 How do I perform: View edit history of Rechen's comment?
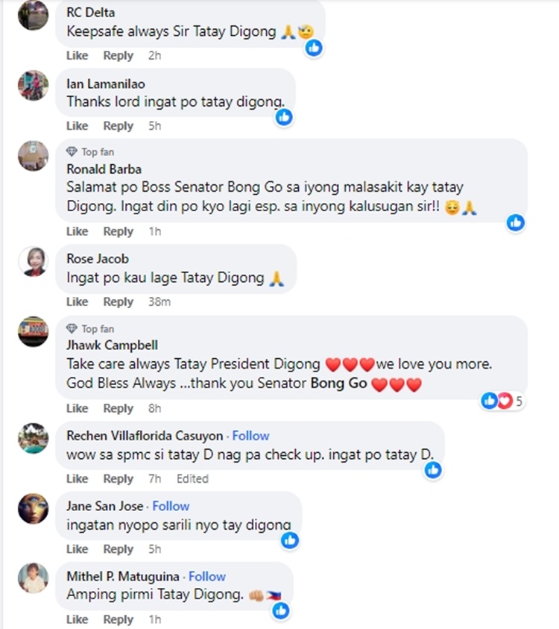192,479
